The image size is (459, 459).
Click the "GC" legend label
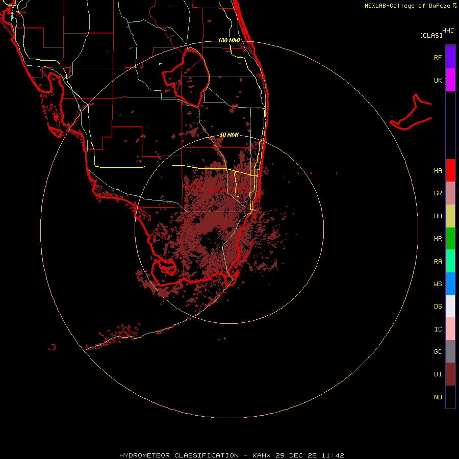(438, 351)
